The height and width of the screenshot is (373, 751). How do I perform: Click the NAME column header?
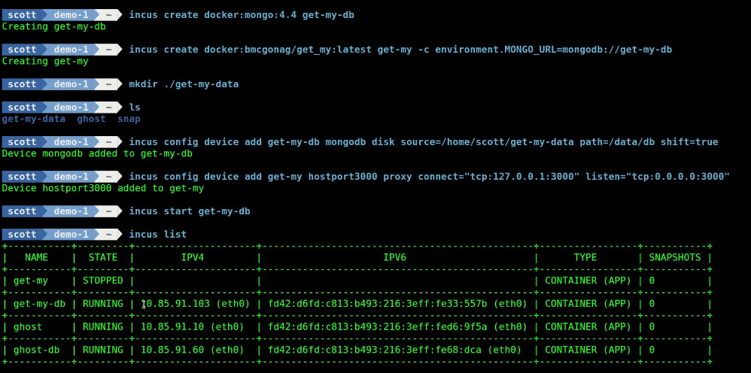click(x=36, y=257)
